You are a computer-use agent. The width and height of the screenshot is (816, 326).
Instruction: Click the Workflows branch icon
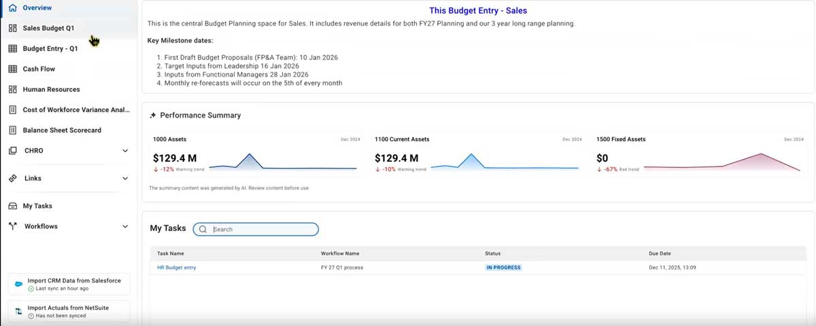(12, 226)
